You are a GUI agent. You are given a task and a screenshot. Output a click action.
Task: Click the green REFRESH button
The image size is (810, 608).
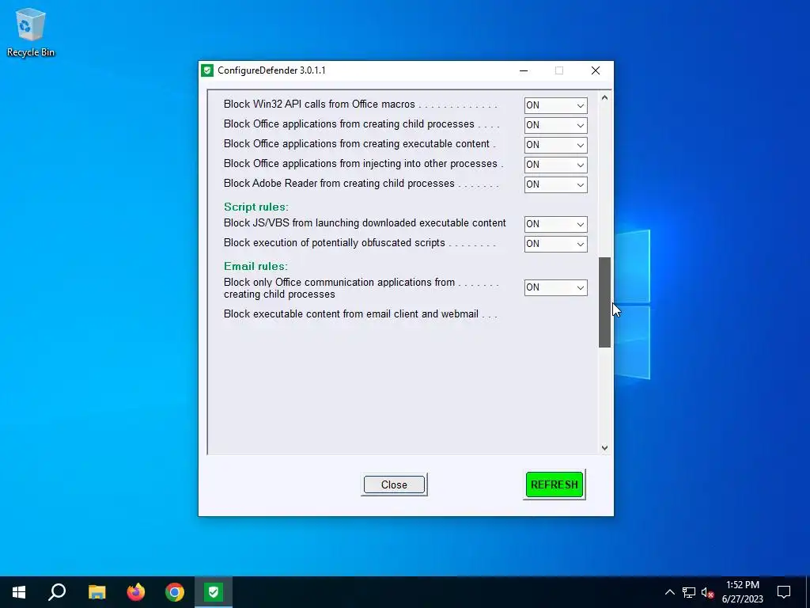click(x=555, y=484)
